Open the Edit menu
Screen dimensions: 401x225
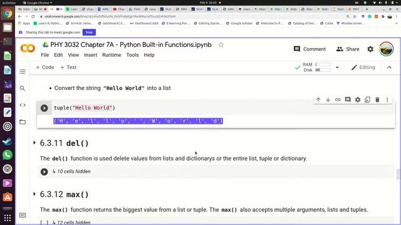[58, 55]
